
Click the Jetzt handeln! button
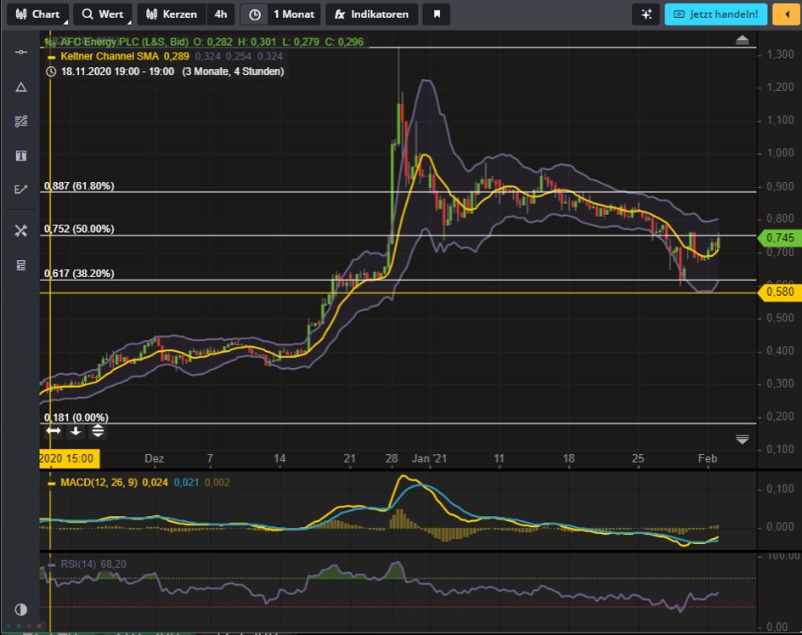pyautogui.click(x=716, y=14)
